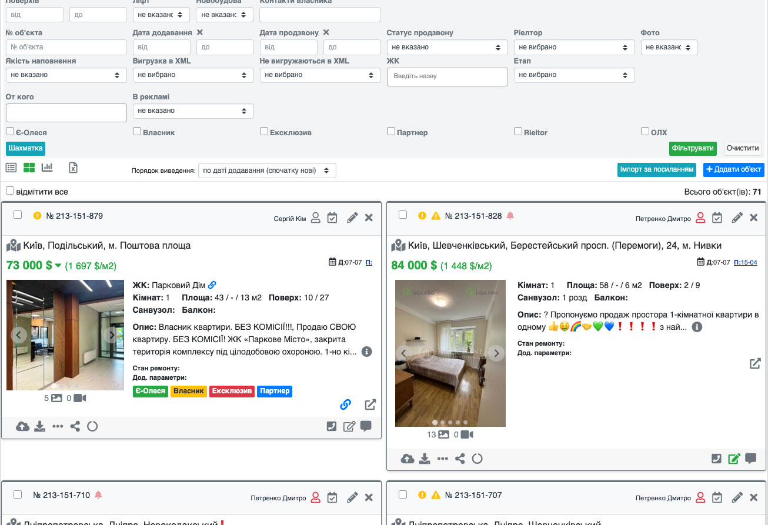Image resolution: width=768 pixels, height=525 pixels.
Task: Open realtor profile icon next to Сергій Кім
Action: point(316,218)
